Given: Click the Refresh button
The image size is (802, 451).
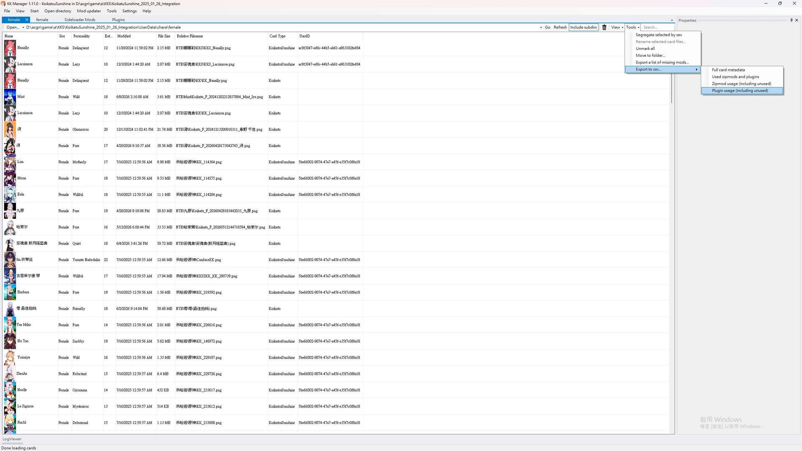Looking at the screenshot, I should (x=560, y=28).
